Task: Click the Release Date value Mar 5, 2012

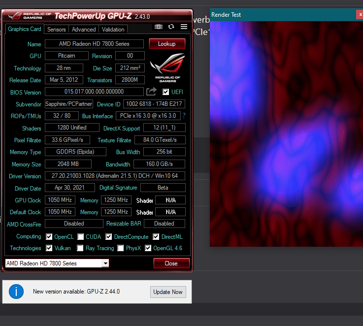Action: pos(64,80)
